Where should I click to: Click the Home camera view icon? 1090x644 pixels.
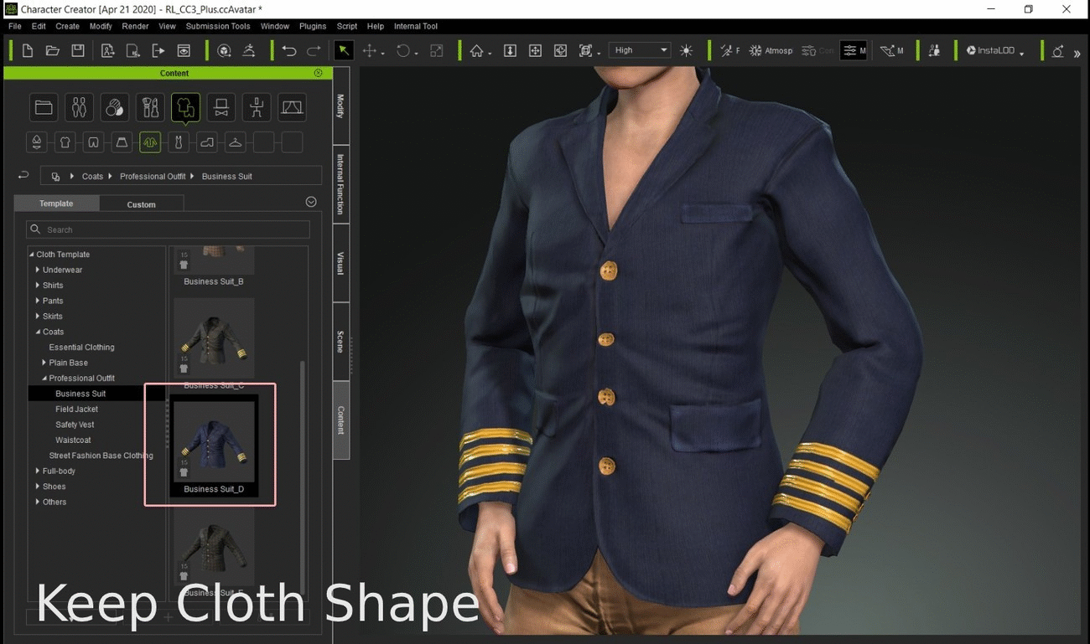point(476,51)
